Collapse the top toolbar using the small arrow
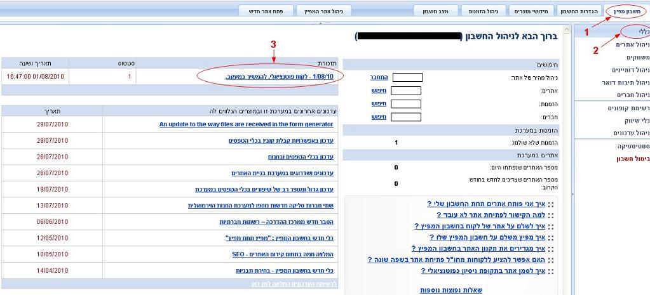Screen dimensions: 650x295 [320, 23]
